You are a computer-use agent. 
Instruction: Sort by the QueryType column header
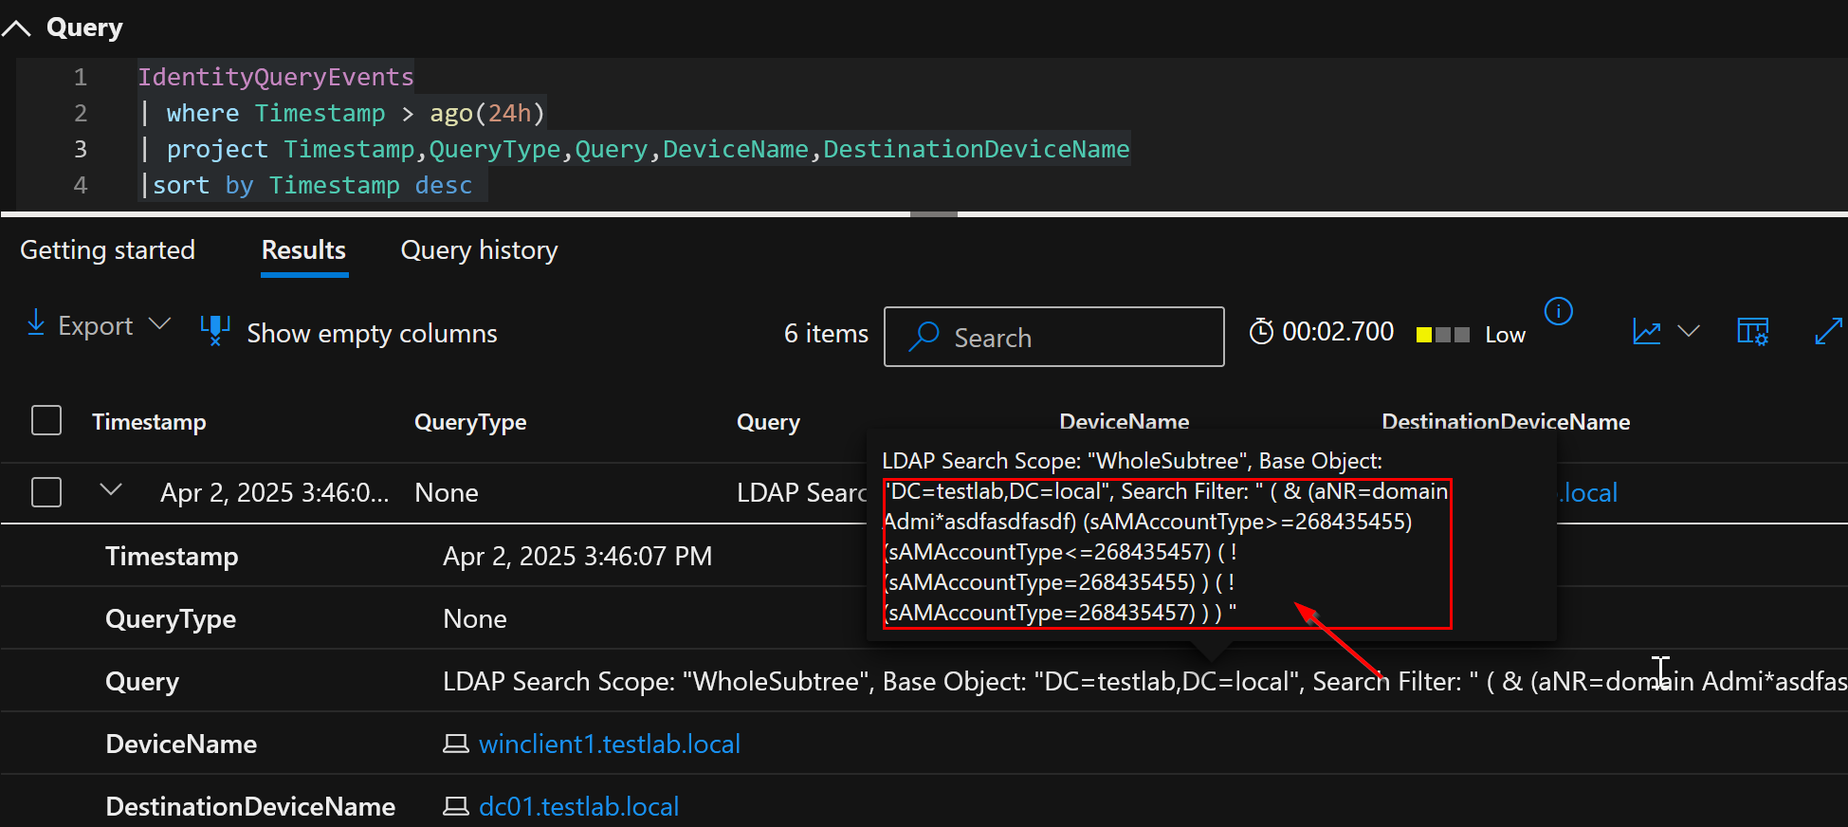(x=470, y=422)
